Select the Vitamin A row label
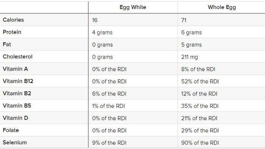The height and width of the screenshot is (149, 265). point(16,69)
